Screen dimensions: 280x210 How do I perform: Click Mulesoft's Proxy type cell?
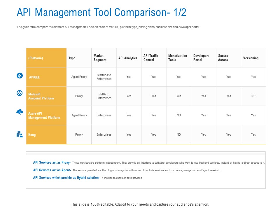pos(79,96)
